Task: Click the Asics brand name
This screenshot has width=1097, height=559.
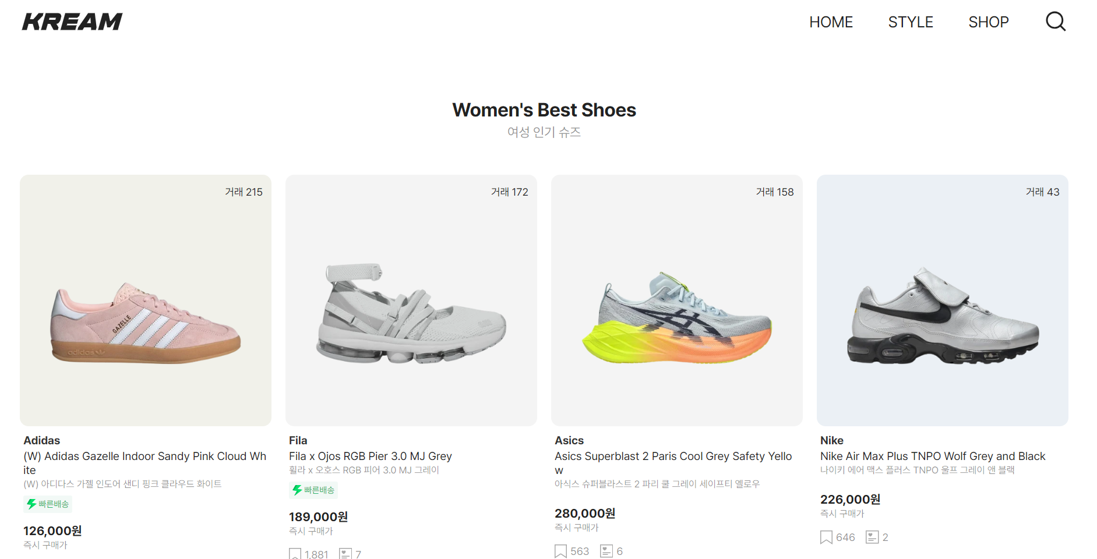Action: pos(569,441)
